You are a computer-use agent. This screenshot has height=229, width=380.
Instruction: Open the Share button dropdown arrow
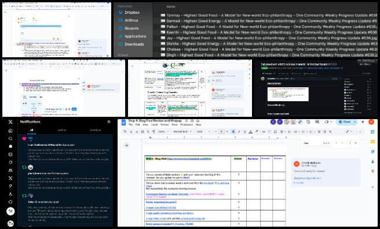355,122
